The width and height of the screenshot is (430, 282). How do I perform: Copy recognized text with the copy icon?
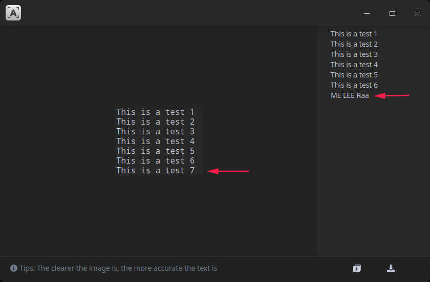(357, 268)
